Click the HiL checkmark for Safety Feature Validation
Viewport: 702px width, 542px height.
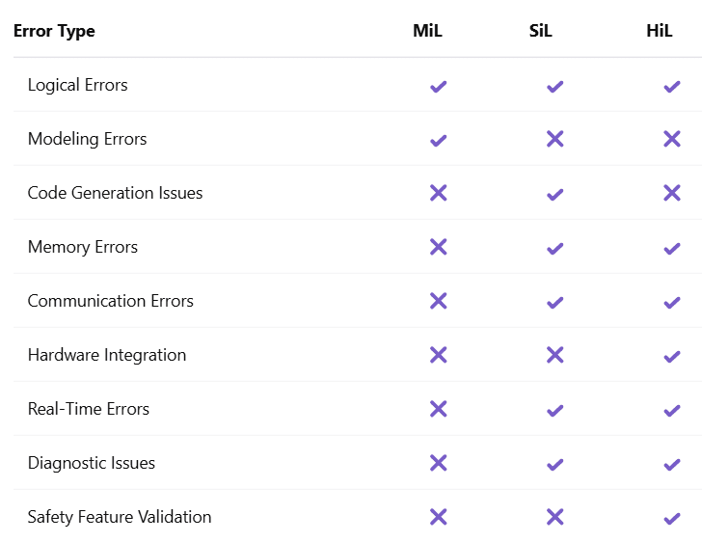click(672, 518)
